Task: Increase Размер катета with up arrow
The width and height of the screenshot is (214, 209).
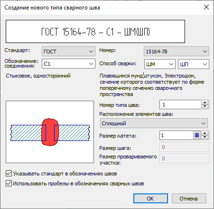Action: (x=205, y=133)
